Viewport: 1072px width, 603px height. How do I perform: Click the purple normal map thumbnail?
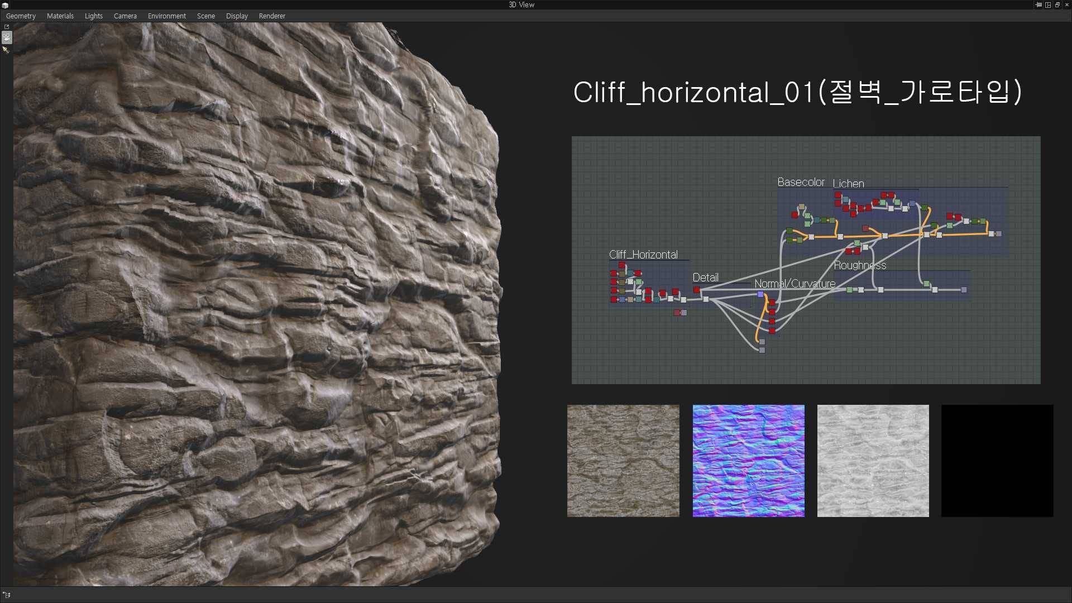point(748,461)
